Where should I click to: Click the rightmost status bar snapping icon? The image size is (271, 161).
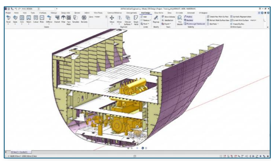[x=268, y=156]
